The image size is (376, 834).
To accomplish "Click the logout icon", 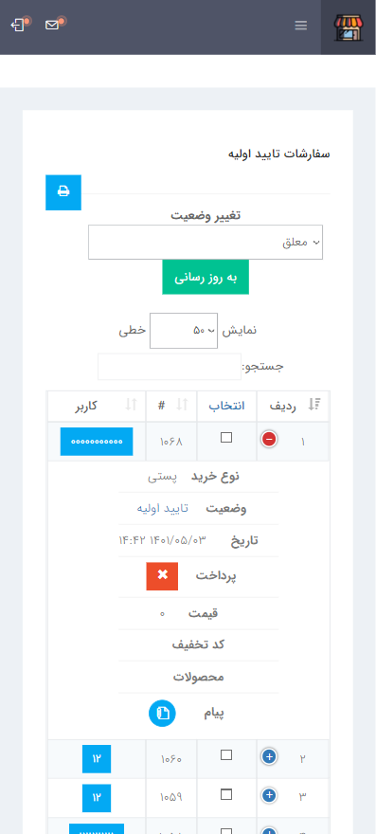I will (x=18, y=25).
